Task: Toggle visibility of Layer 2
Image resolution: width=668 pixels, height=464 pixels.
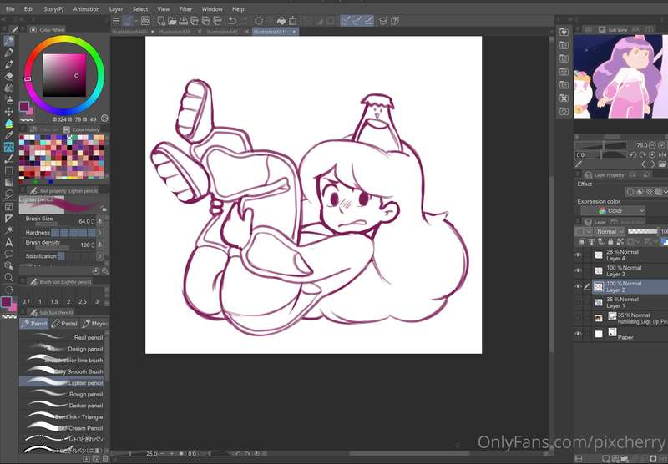Action: pos(578,286)
